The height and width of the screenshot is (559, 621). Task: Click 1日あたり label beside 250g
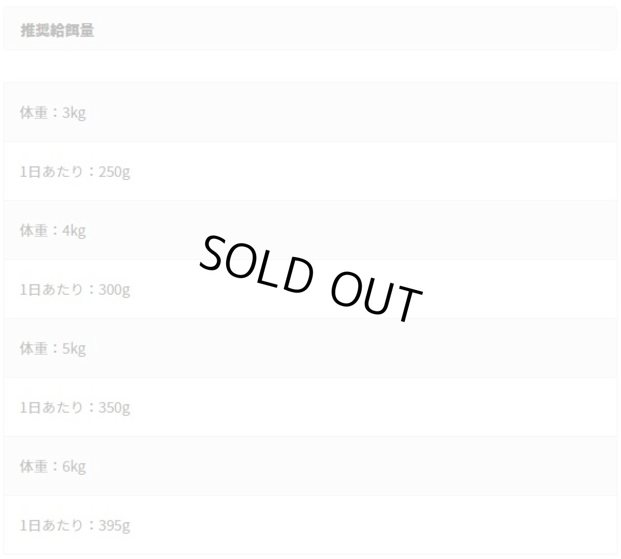coord(51,172)
